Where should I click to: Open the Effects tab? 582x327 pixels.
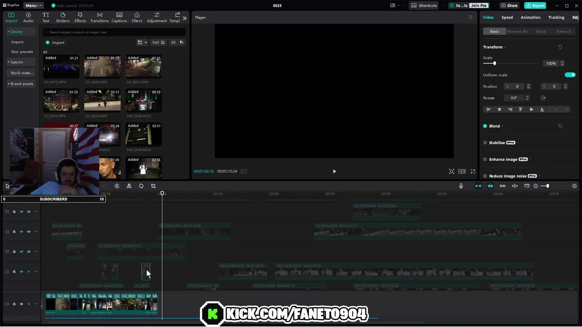point(80,17)
